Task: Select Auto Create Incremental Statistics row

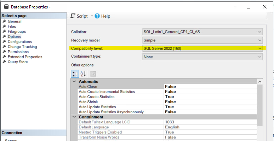Action: point(167,91)
